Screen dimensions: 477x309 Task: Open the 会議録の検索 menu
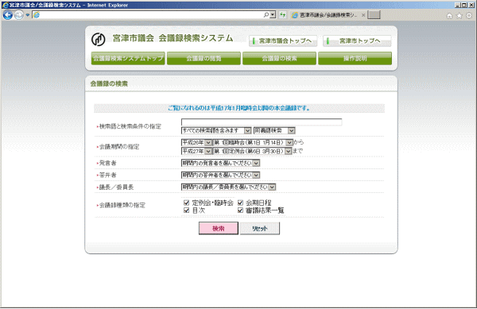click(x=279, y=58)
